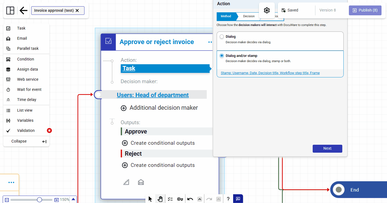Click the checklist icon in bottom toolbar
Screen dimensions: 387x203
coord(170,199)
